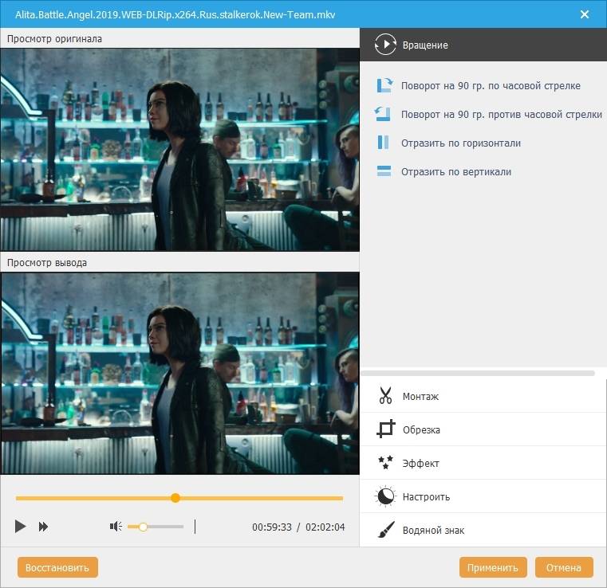
Task: Click the brush Водяной знак icon
Action: click(386, 530)
